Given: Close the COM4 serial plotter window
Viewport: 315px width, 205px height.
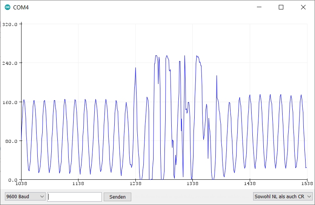Looking at the screenshot, I should click(303, 7).
